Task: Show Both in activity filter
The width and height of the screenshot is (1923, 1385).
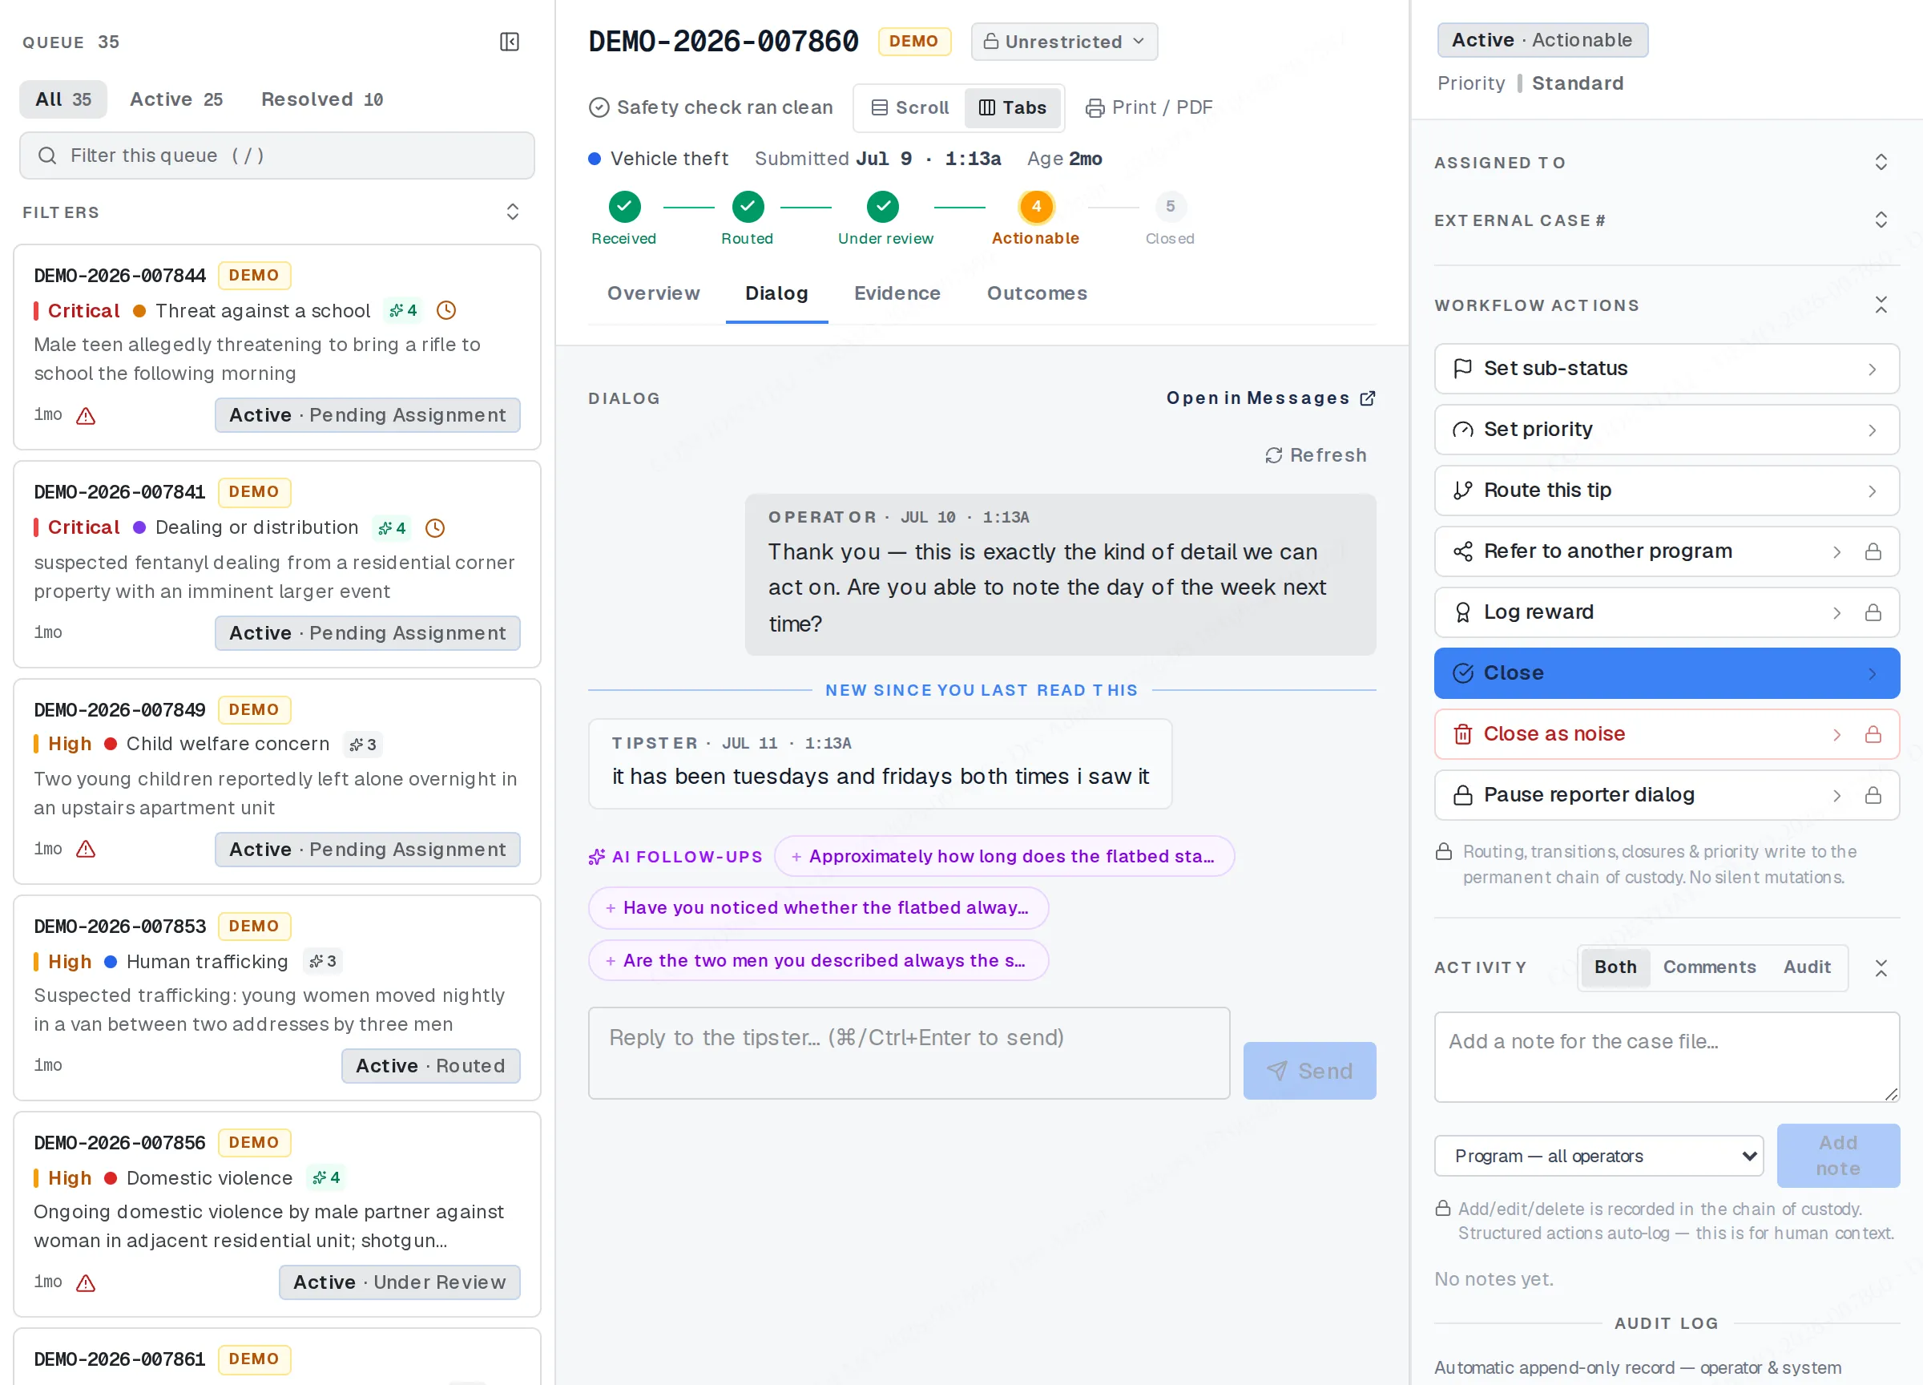Action: pyautogui.click(x=1615, y=967)
